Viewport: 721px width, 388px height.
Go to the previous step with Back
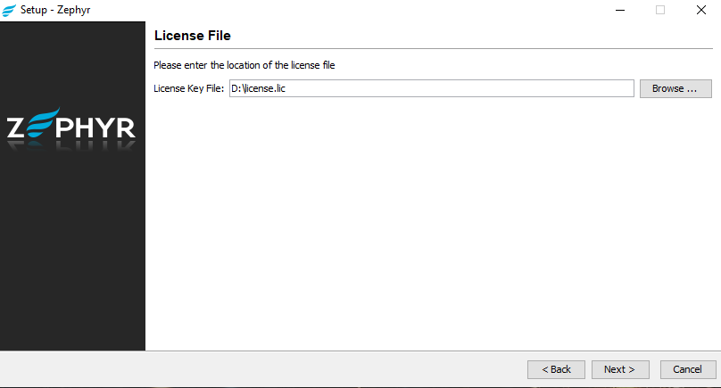click(x=556, y=369)
